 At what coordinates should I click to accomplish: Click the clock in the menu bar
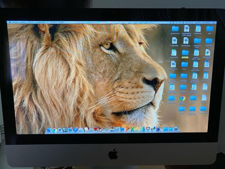pos(189,23)
